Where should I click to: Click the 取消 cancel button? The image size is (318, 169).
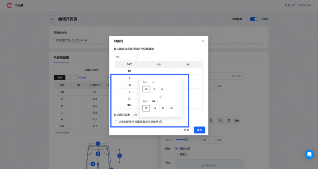click(x=186, y=130)
